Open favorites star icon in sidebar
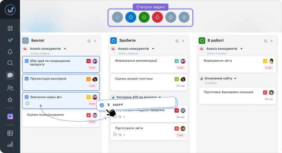This screenshot has height=153, width=282. pos(10,100)
